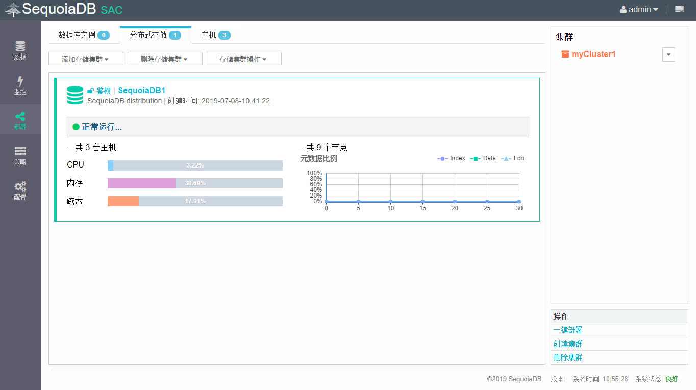Toggle the Index legend series
This screenshot has width=696, height=390.
(452, 158)
